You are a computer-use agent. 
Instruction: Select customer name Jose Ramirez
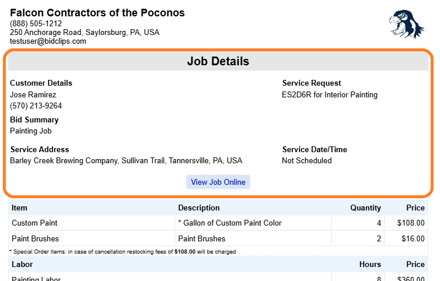[33, 94]
